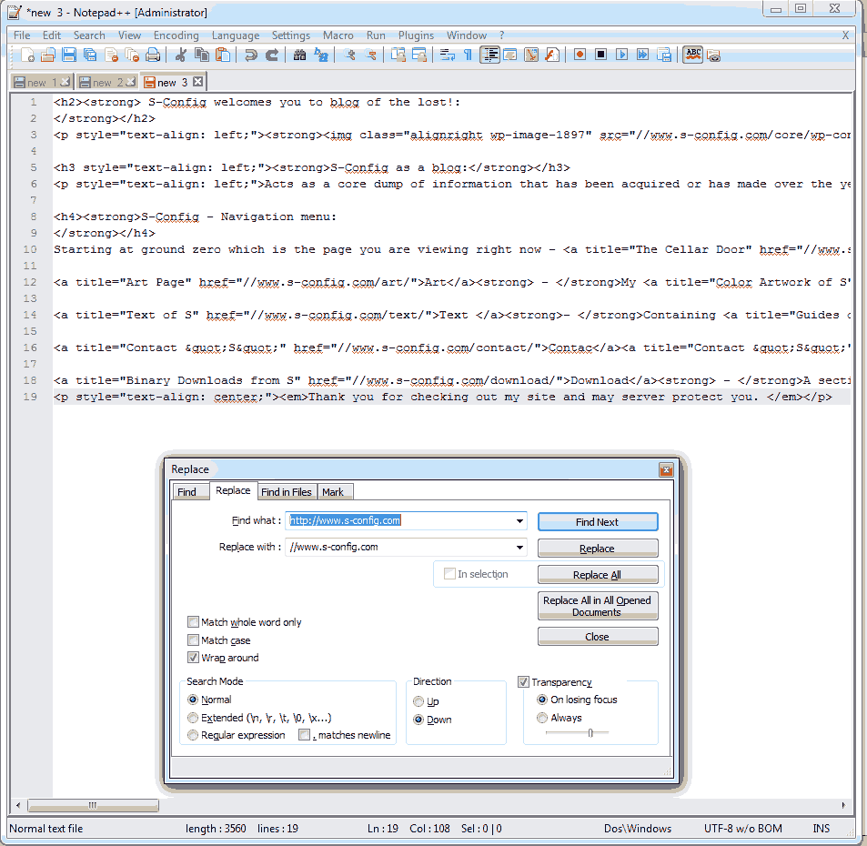The image size is (867, 846).
Task: Select Up direction radio button
Action: (x=418, y=701)
